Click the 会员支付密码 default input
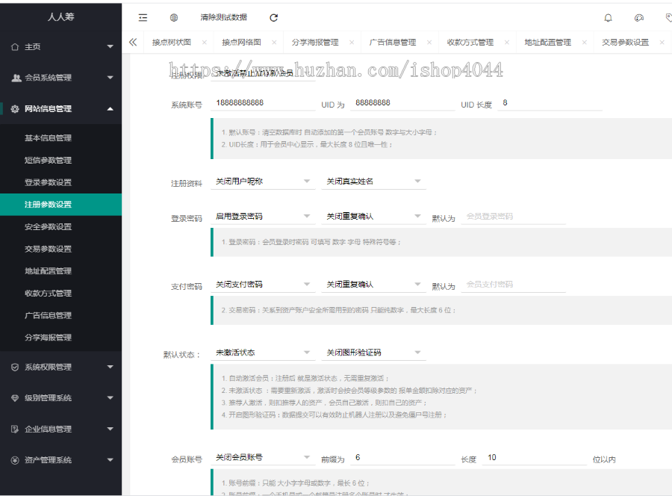The image size is (672, 496). [513, 284]
